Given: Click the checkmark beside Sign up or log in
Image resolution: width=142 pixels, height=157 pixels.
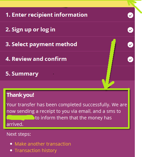Looking at the screenshot, I should (x=130, y=30).
